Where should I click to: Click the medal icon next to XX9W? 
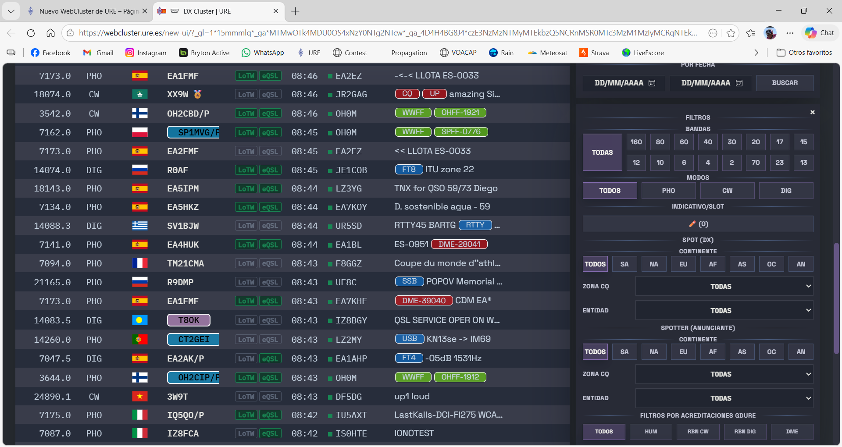point(197,94)
